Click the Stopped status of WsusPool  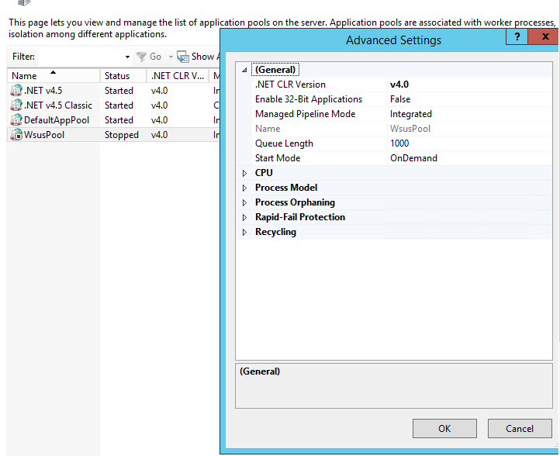coord(122,135)
